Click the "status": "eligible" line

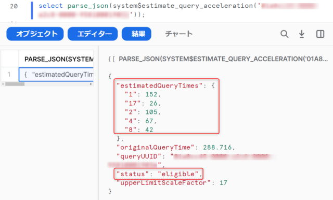158,174
